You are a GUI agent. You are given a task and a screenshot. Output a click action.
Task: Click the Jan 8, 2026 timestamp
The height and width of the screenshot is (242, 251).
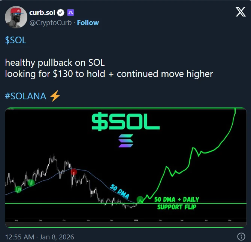[x=39, y=237]
